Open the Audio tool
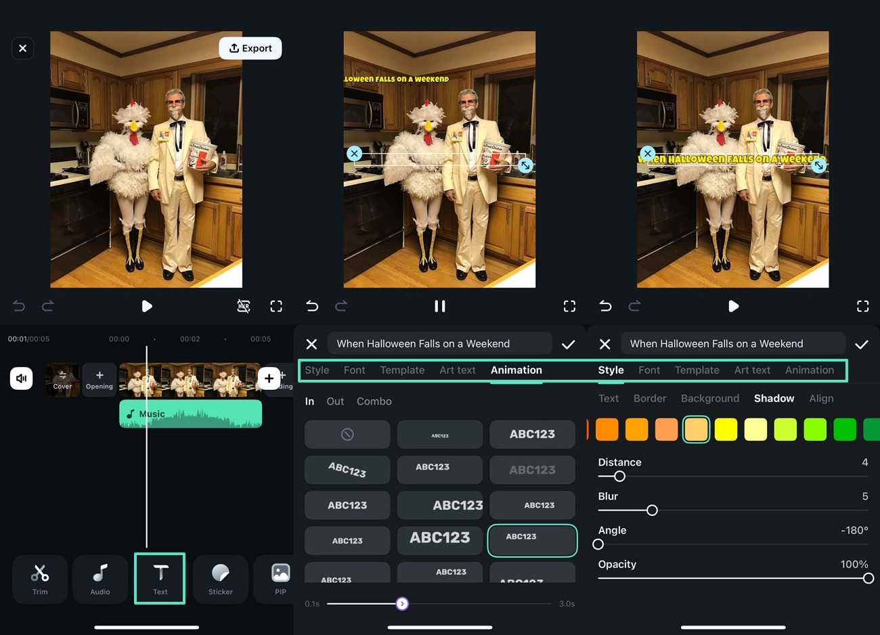Image resolution: width=880 pixels, height=635 pixels. click(100, 579)
